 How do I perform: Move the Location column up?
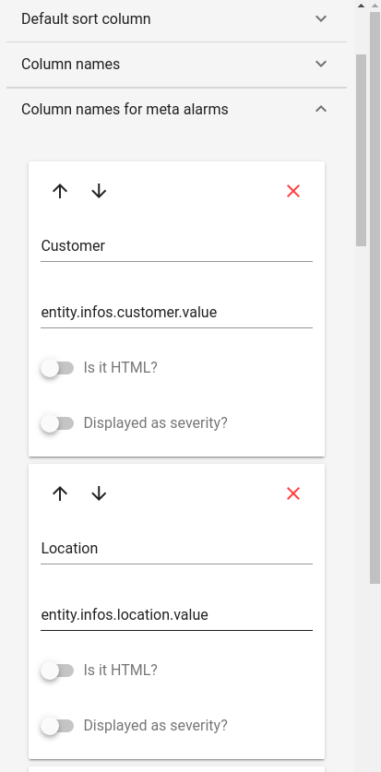60,493
